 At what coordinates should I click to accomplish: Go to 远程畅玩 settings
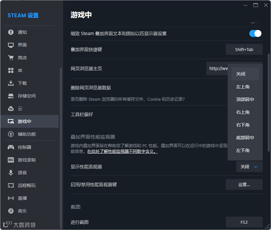pyautogui.click(x=30, y=185)
